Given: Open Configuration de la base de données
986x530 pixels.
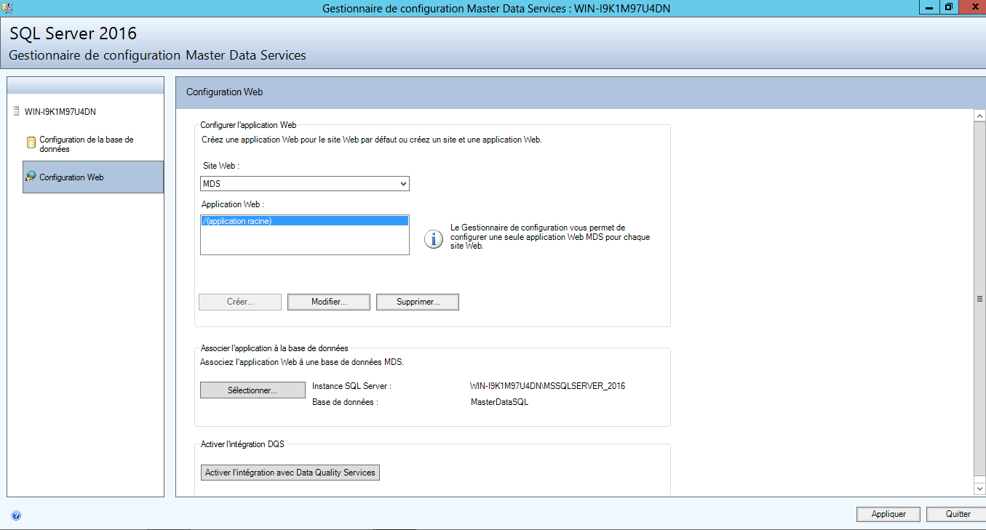Looking at the screenshot, I should (x=87, y=144).
